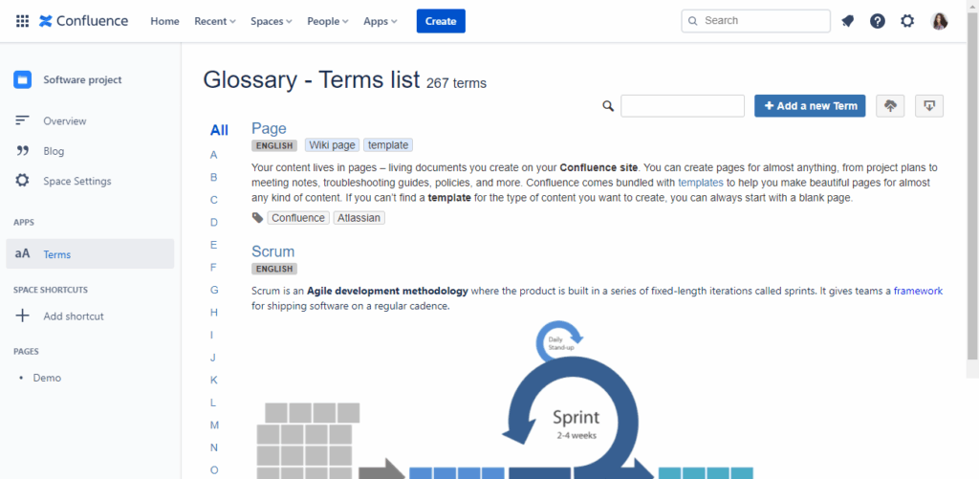Select Terms in the sidebar
This screenshot has height=479, width=979.
(x=57, y=254)
